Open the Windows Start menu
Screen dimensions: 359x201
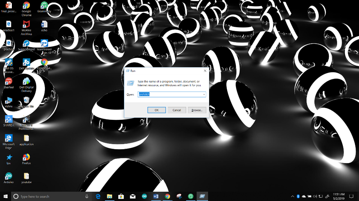pyautogui.click(x=5, y=196)
